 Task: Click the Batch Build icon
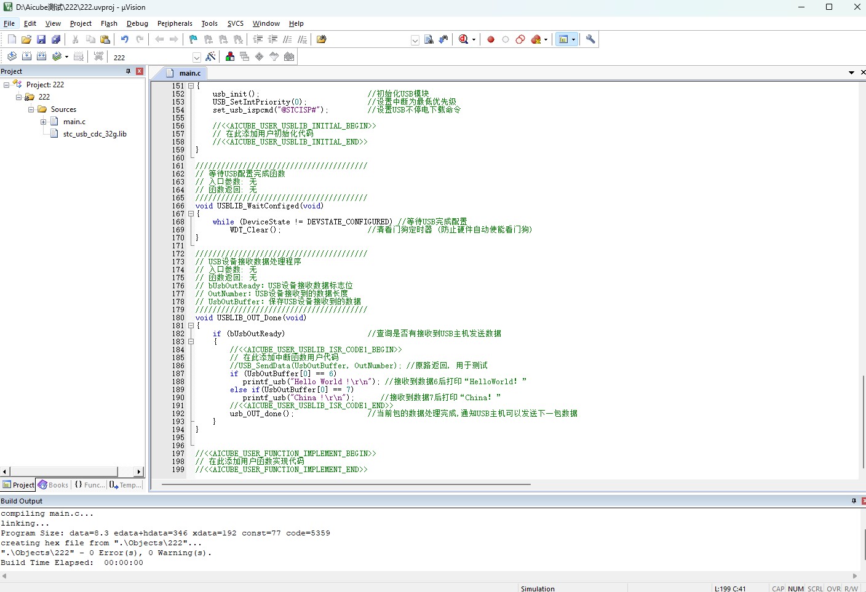[x=57, y=57]
